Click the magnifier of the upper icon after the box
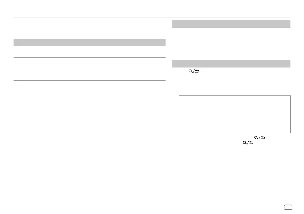This screenshot has height=214, width=304. (x=256, y=138)
